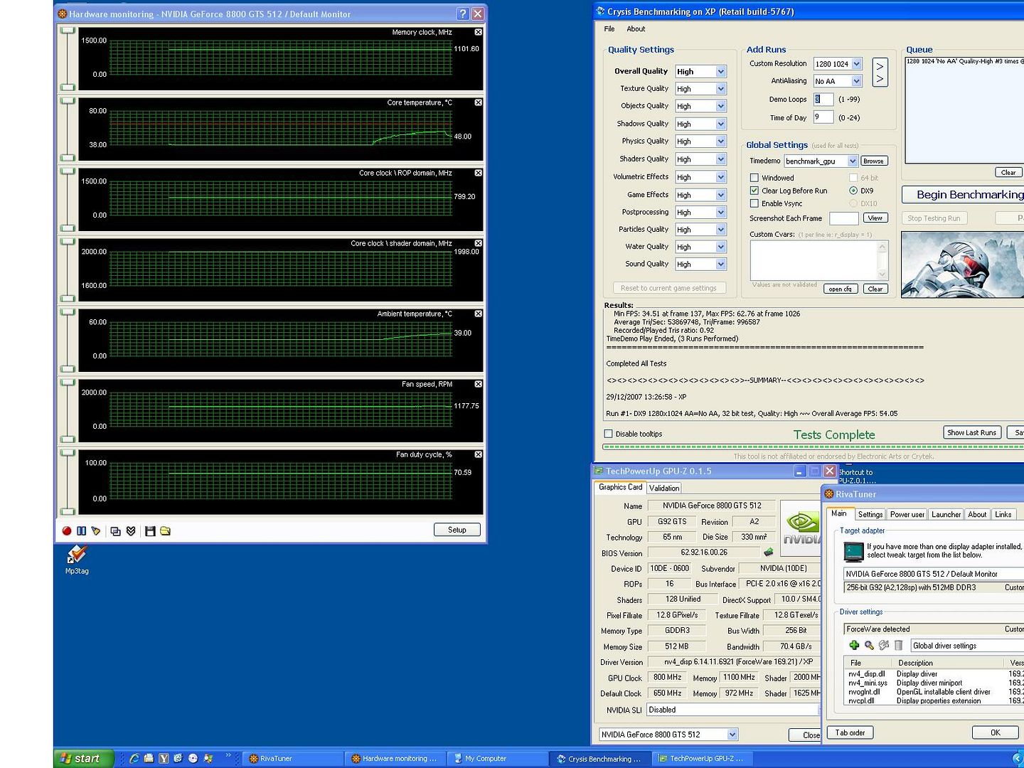The image size is (1024, 768).
Task: Switch to RivaTuner Launcher tab
Action: 946,514
